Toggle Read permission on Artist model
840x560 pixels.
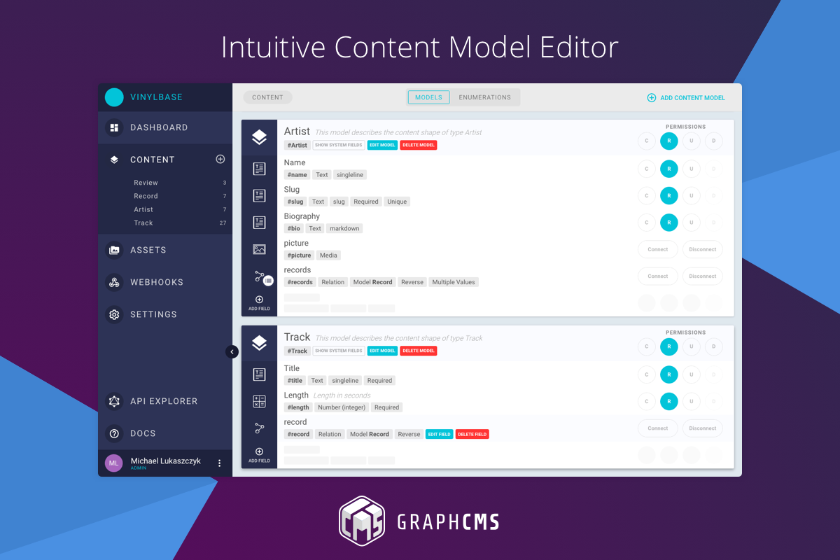[x=669, y=141]
